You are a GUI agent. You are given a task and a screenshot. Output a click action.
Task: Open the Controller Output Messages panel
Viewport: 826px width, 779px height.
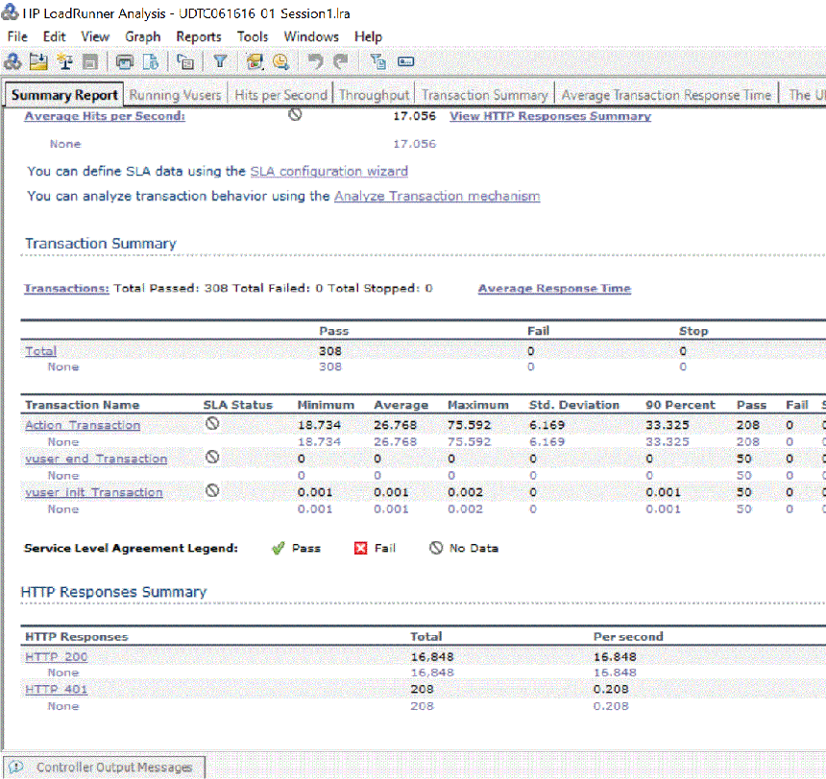[113, 767]
